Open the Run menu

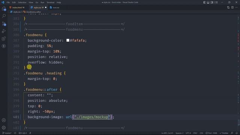pyautogui.click(x=42, y=3)
